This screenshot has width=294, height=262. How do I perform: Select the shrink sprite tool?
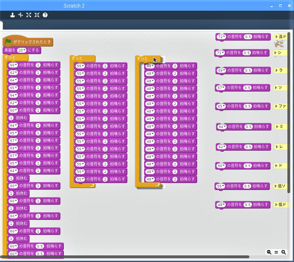tap(37, 15)
